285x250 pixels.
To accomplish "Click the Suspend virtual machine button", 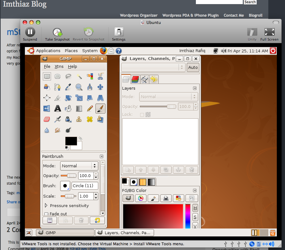I will (30, 34).
